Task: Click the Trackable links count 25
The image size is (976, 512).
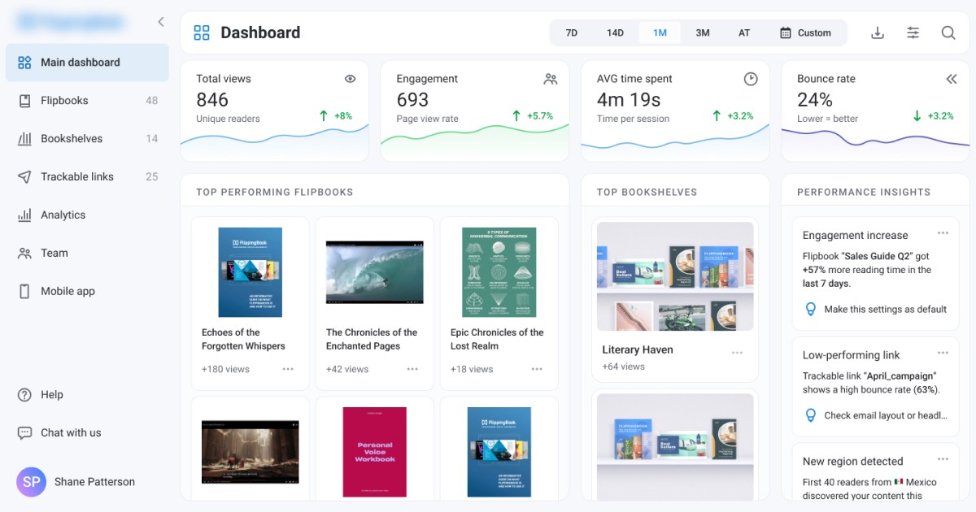Action: (x=152, y=177)
